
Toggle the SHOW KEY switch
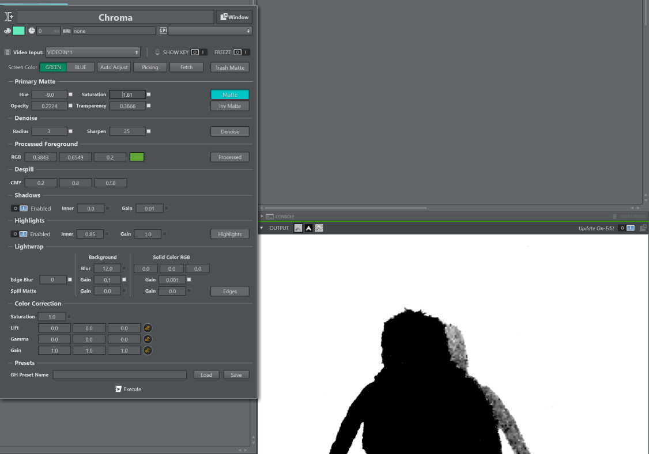point(199,52)
